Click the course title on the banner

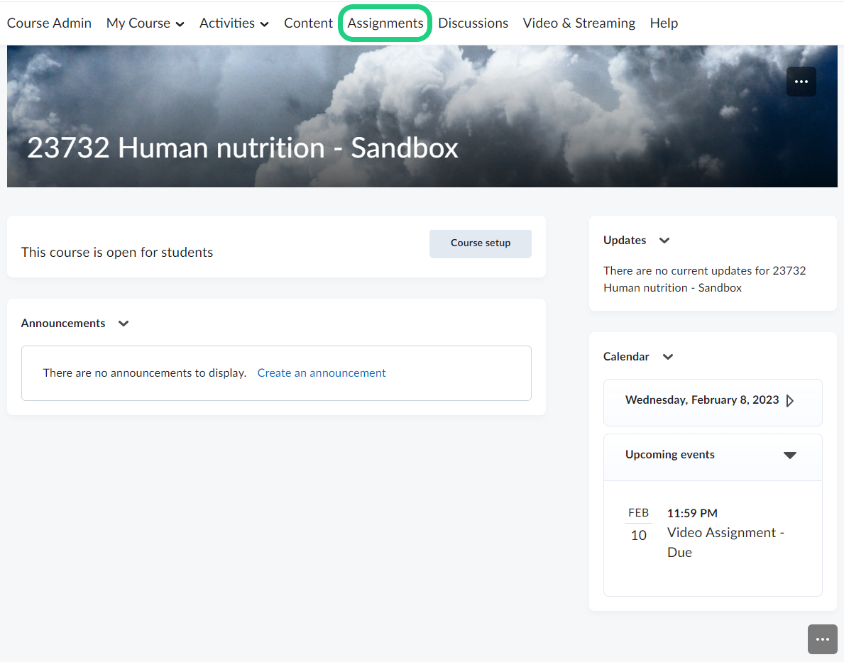[243, 148]
